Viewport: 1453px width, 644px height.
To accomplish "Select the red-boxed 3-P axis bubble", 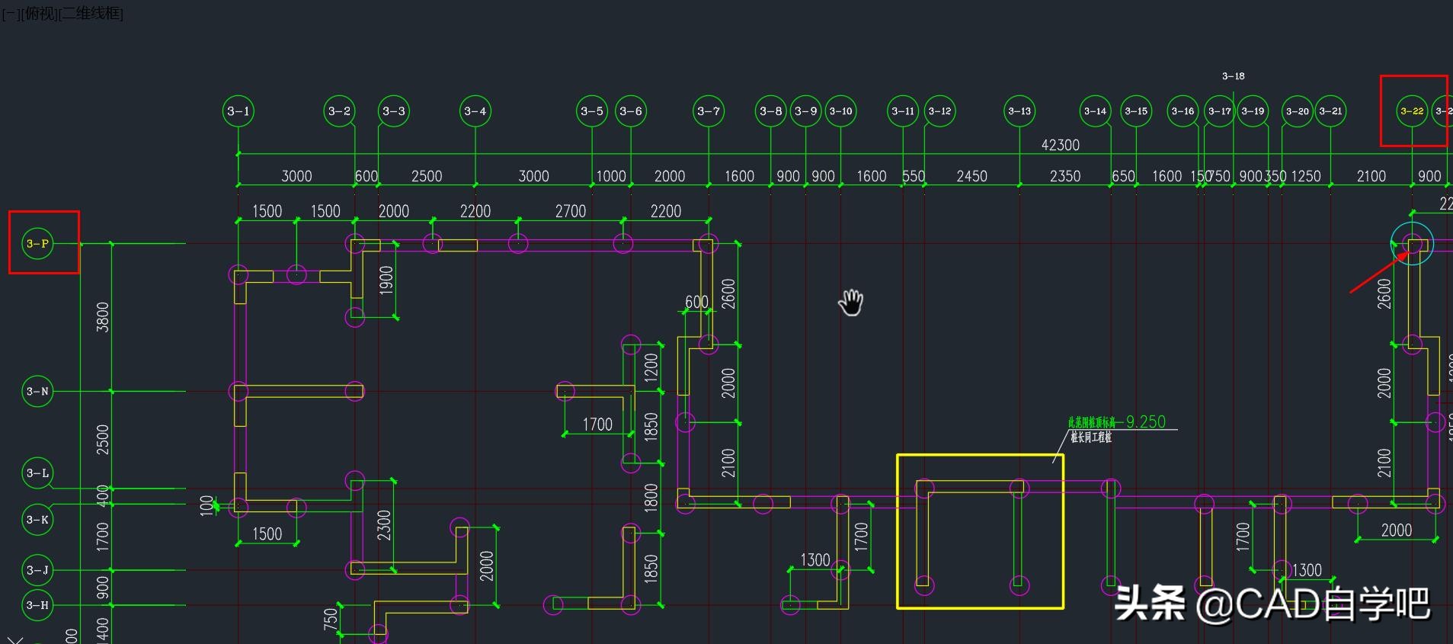I will point(37,244).
